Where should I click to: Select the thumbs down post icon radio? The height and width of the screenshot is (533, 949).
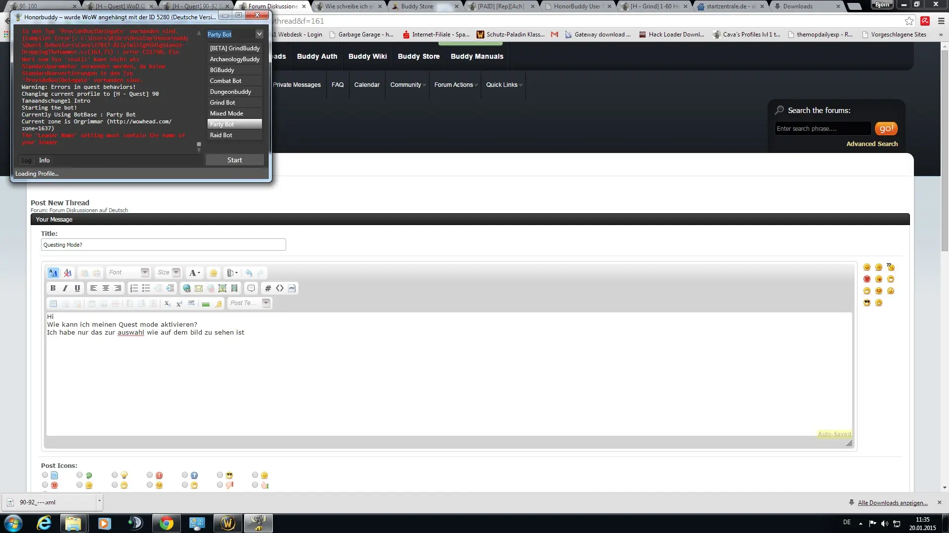(220, 485)
